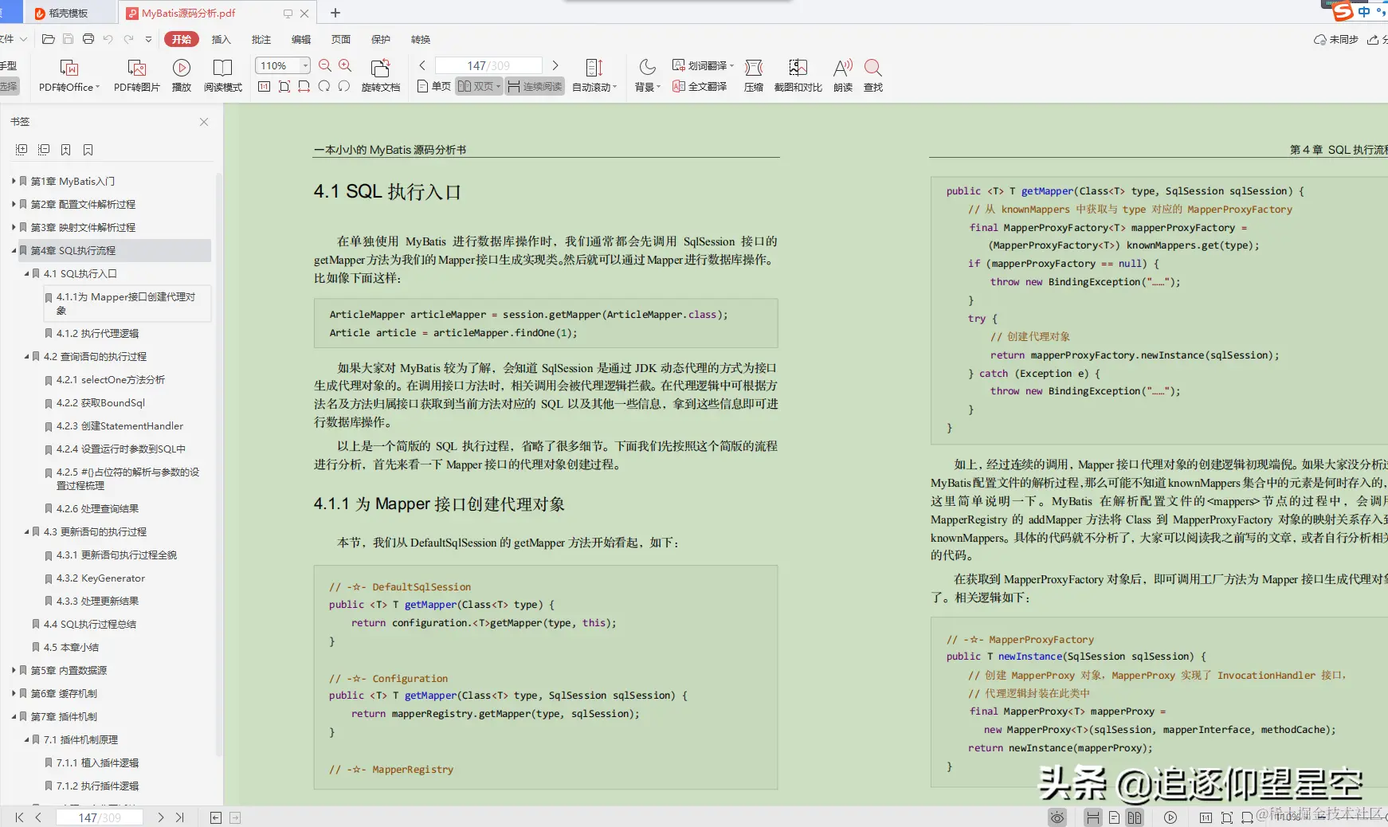
Task: Collapse all bookmarks in the 书签 panel
Action: pyautogui.click(x=44, y=150)
